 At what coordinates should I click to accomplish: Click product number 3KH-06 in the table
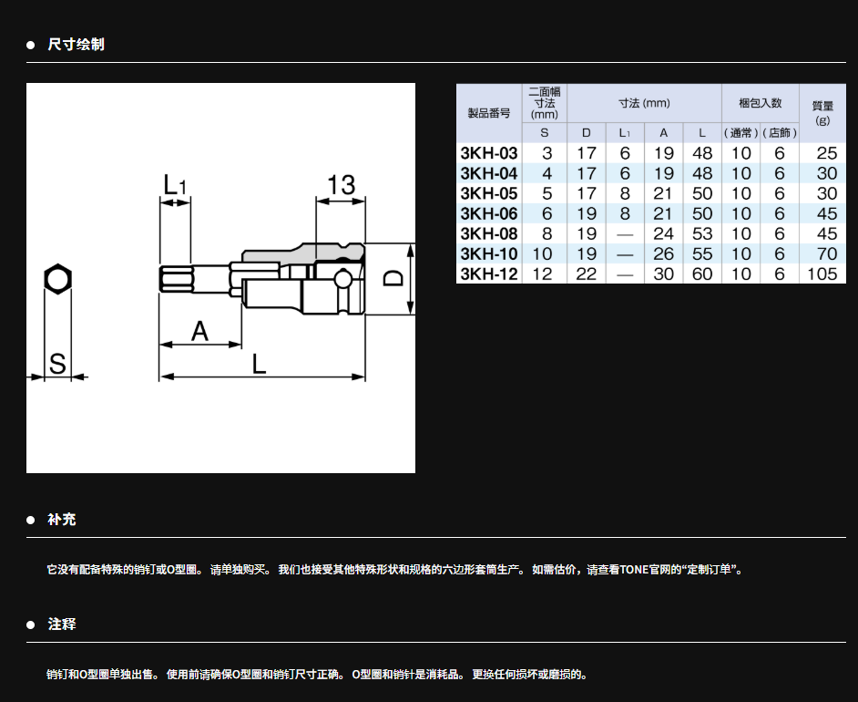tap(489, 214)
